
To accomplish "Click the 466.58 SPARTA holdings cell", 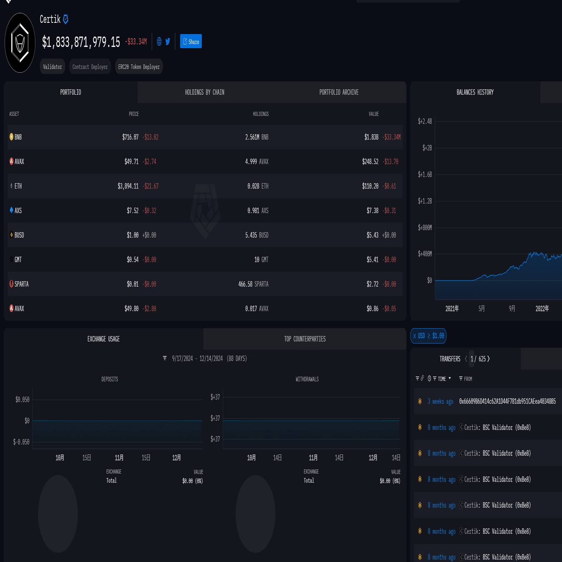I will point(253,284).
